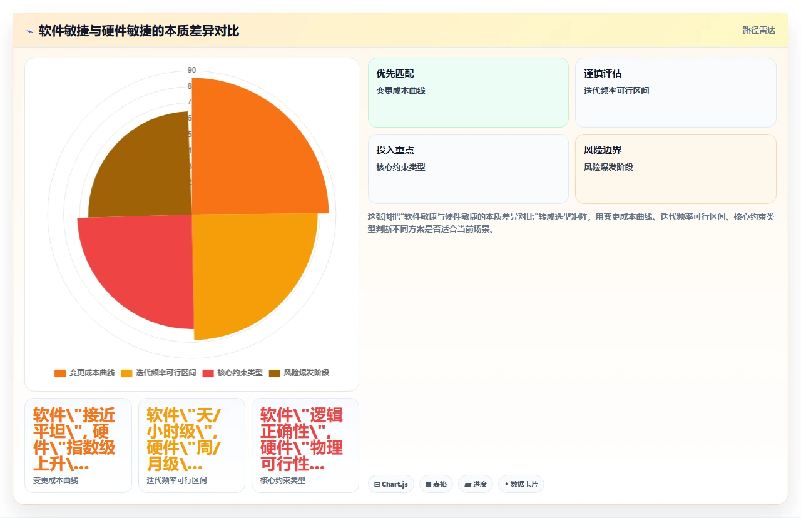Screen dimensions: 801x518
Task: Click 风险爆发阶段 text in the 风险边界 card
Action: click(x=608, y=167)
